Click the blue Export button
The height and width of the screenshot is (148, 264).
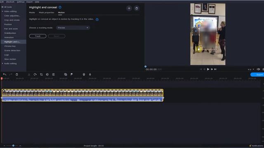tap(257, 75)
